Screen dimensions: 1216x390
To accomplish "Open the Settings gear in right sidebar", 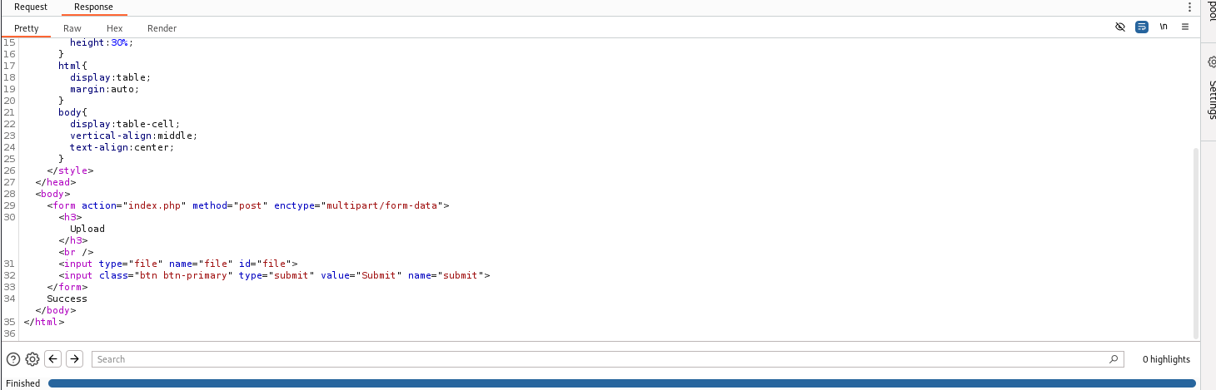I will [x=1212, y=62].
